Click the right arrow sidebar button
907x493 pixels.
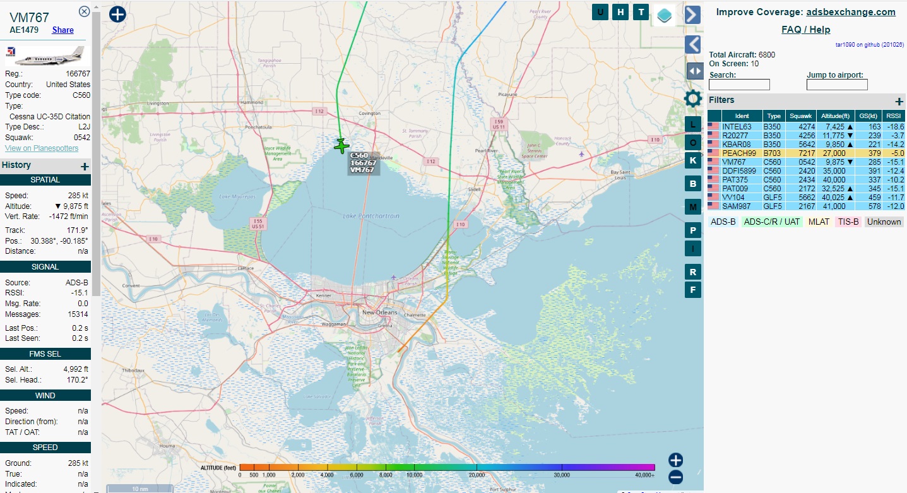[693, 15]
